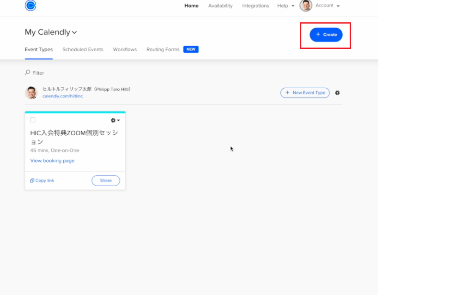473x295 pixels.
Task: Click Philipp Taro Hiltl profile photo
Action: [31, 93]
